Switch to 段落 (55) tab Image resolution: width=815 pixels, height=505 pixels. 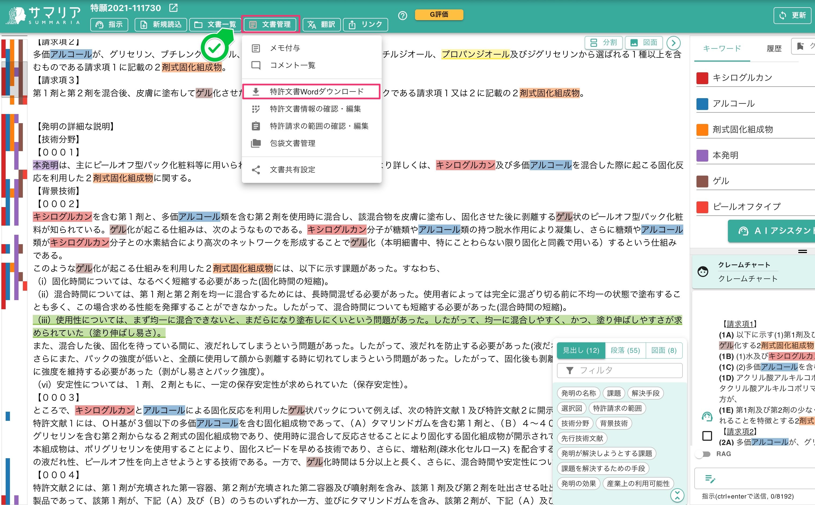tap(625, 350)
